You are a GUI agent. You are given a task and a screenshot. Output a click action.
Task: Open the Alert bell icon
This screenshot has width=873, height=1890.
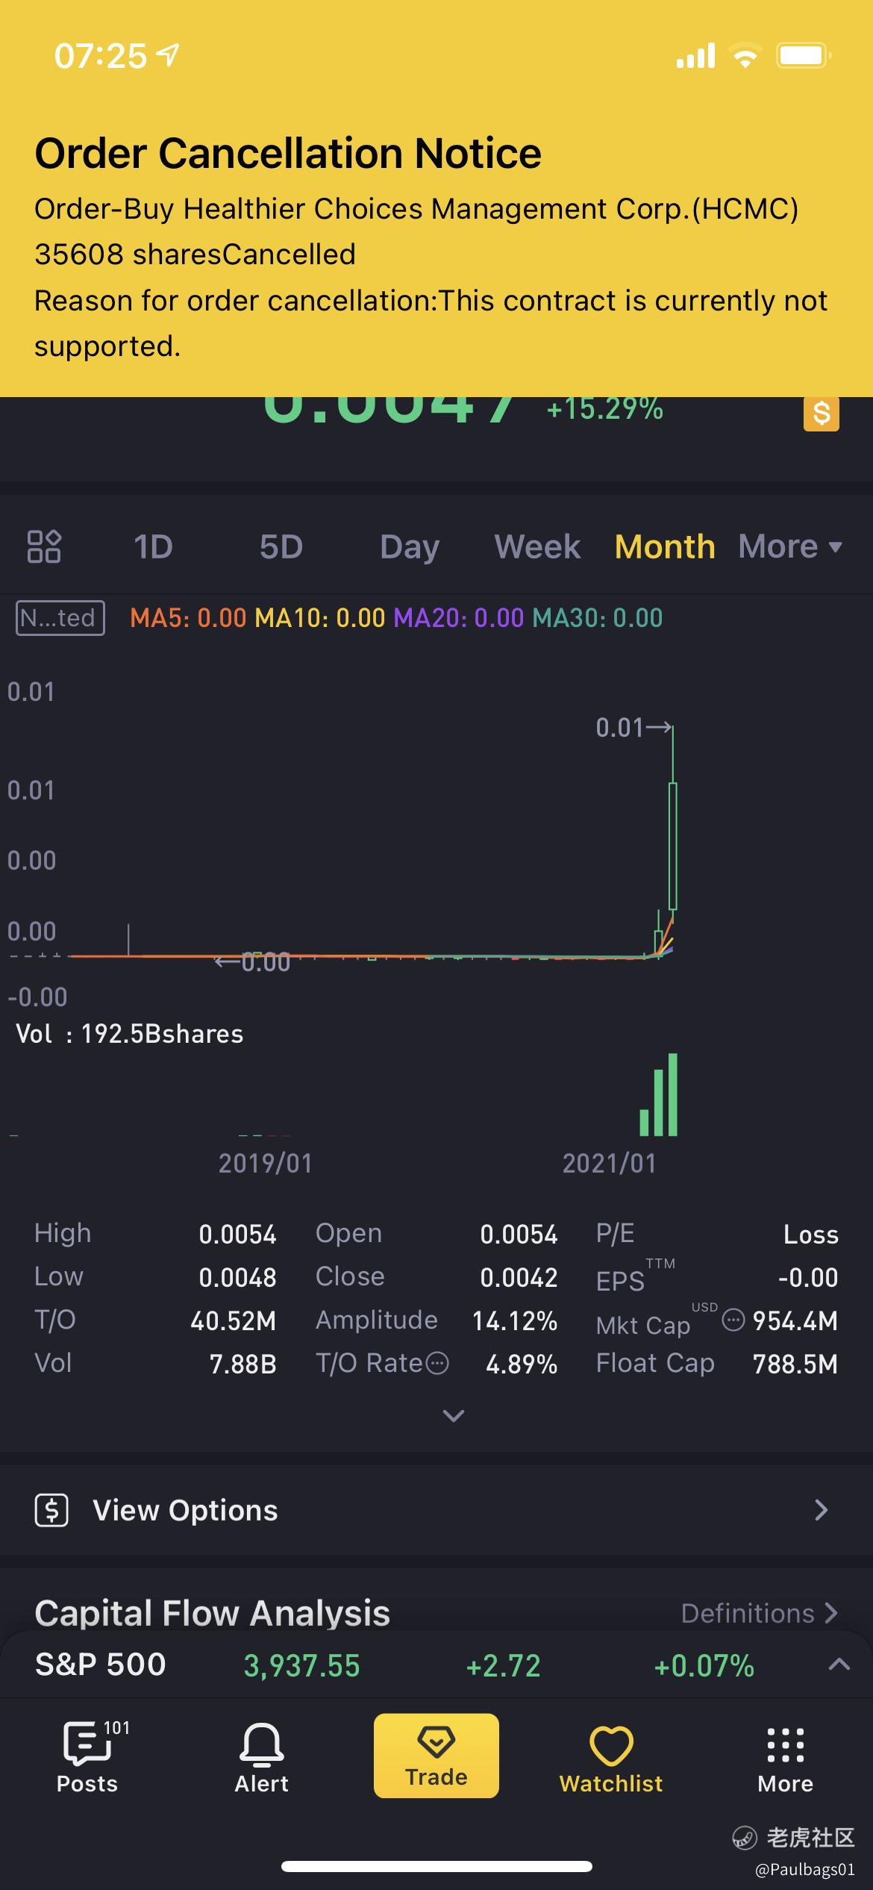(261, 1744)
